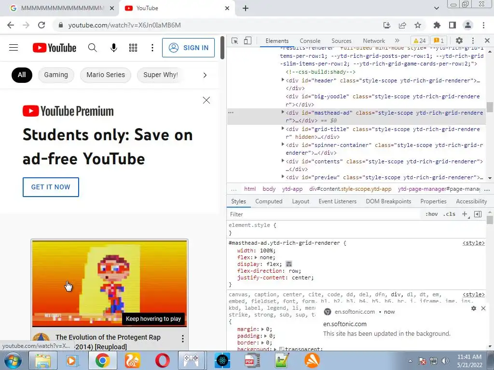Select the Gaming filter chip
Screen dimensions: 494x370
[56, 75]
